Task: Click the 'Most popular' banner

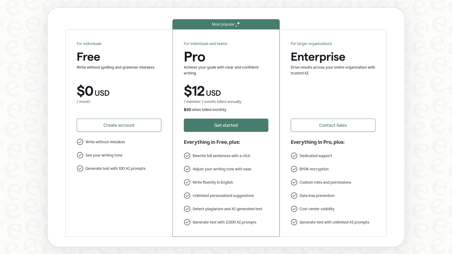Action: tap(226, 24)
